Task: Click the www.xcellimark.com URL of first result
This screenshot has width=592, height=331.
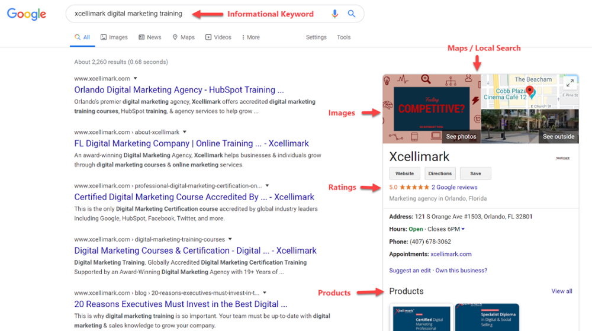Action: (x=102, y=79)
